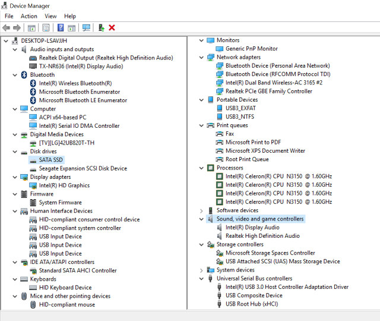Click the Firmware chip category icon
The height and width of the screenshot is (321, 380).
pyautogui.click(x=24, y=194)
